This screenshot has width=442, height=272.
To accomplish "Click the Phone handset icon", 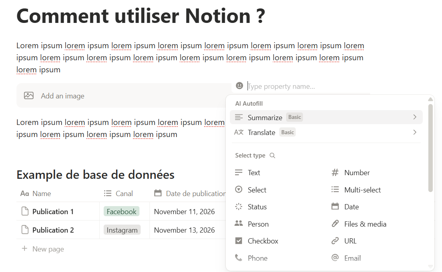I will [x=239, y=258].
